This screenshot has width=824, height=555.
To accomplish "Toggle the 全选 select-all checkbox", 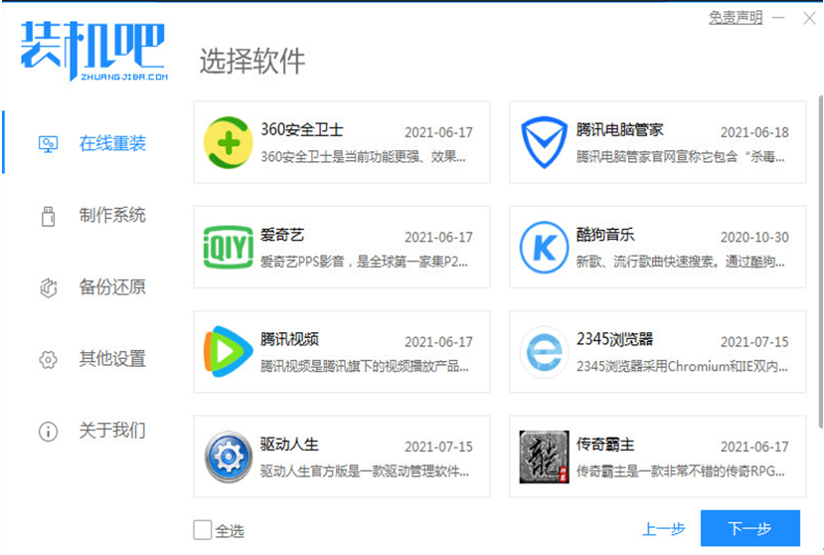I will pos(203,529).
